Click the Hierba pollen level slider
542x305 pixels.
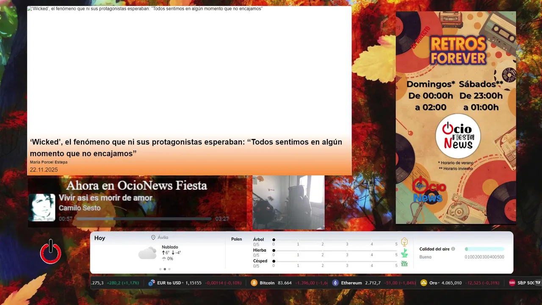point(335,251)
